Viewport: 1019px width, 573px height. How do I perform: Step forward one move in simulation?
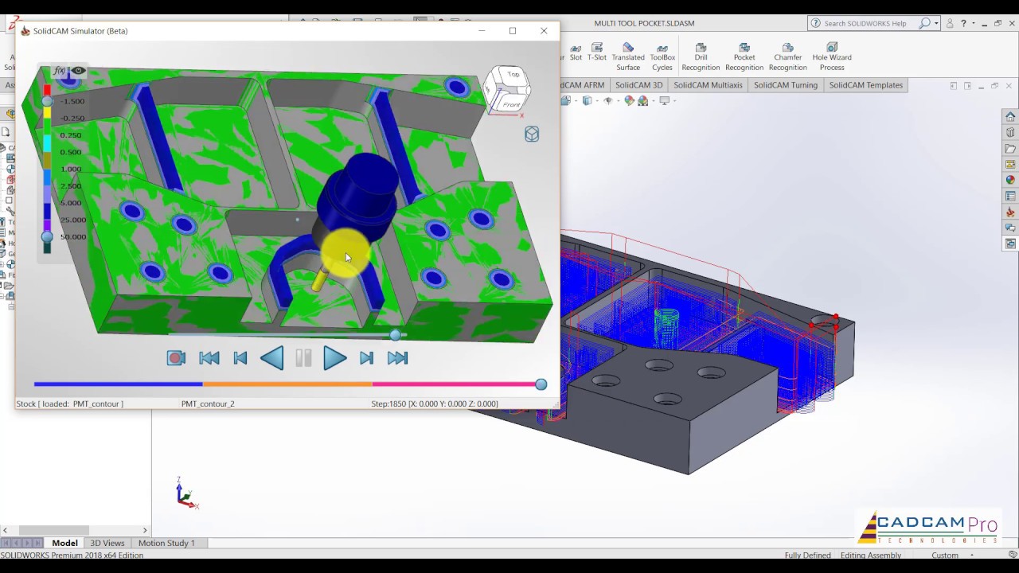pos(366,358)
